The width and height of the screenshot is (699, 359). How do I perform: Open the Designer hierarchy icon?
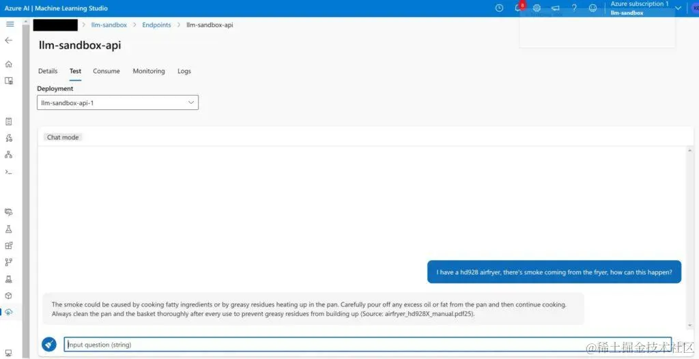pos(8,155)
